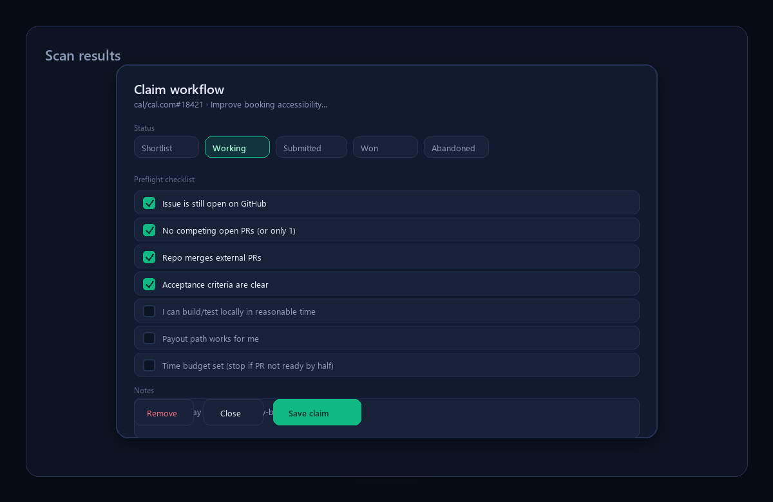The height and width of the screenshot is (502, 773).
Task: Check the Time budget set checkbox
Action: pos(149,366)
